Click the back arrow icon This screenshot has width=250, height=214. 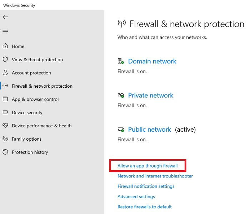click(5, 17)
